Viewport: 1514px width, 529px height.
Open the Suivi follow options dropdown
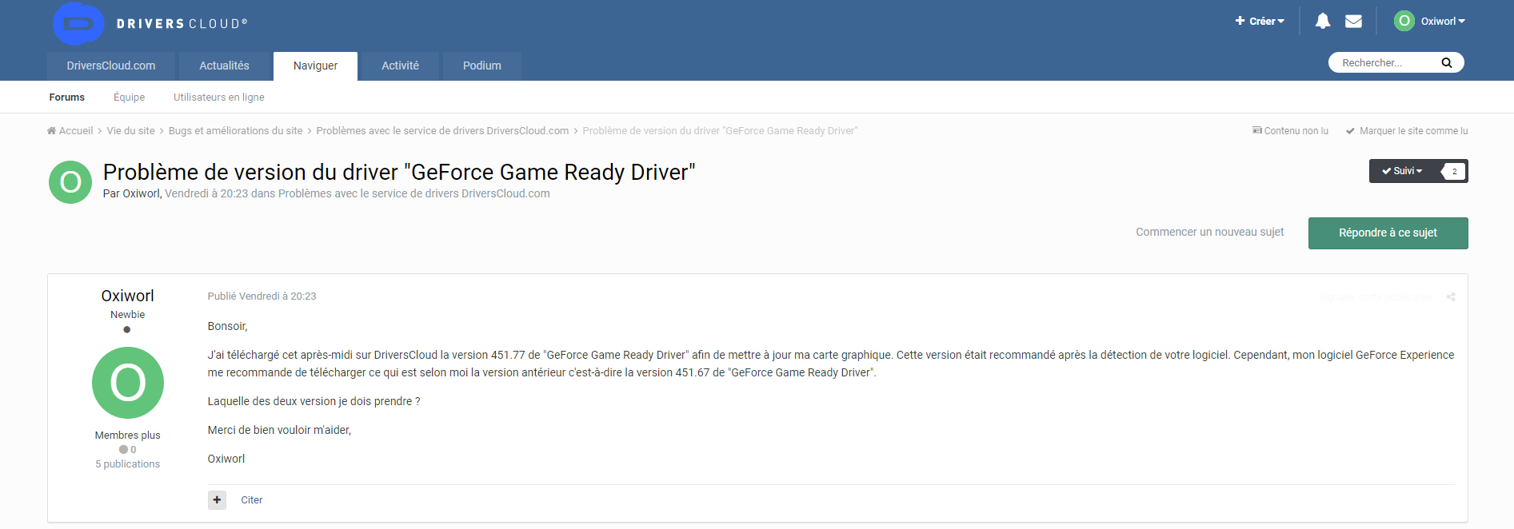tap(1402, 171)
